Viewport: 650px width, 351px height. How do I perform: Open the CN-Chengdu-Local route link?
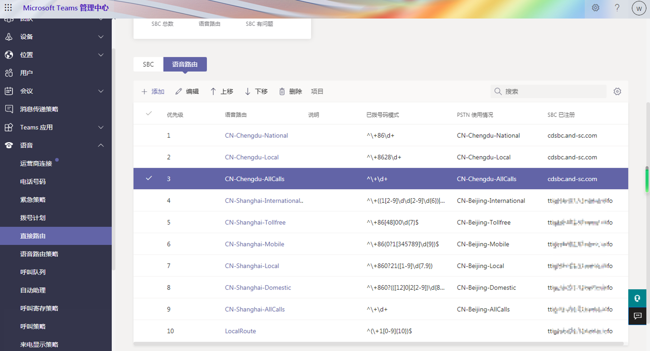(252, 157)
